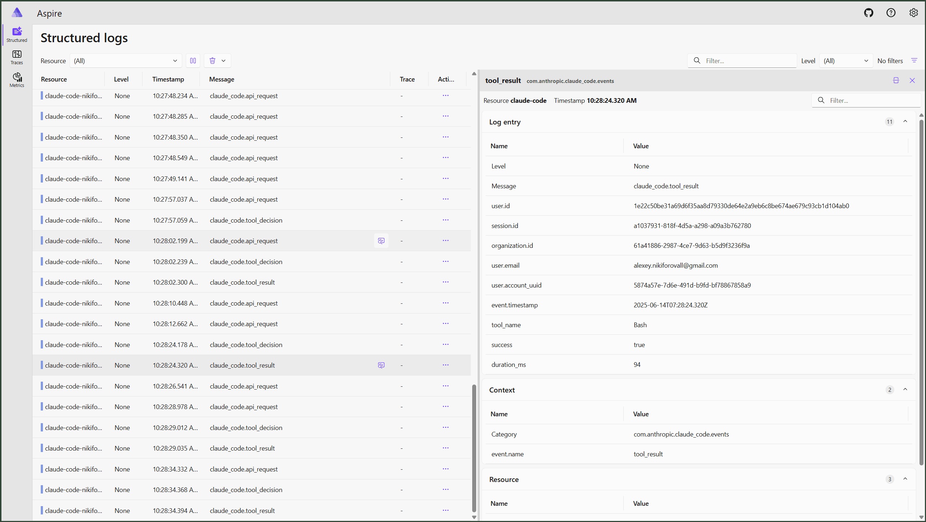
Task: Go to the Metrics page
Action: point(17,80)
